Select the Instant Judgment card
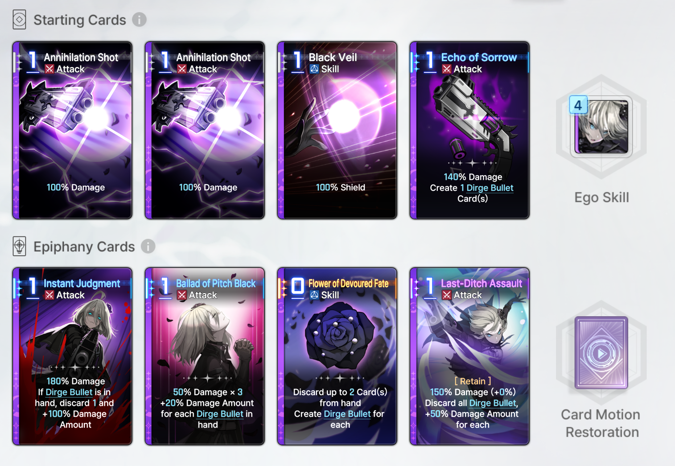Viewport: 675px width, 466px height. coord(73,356)
